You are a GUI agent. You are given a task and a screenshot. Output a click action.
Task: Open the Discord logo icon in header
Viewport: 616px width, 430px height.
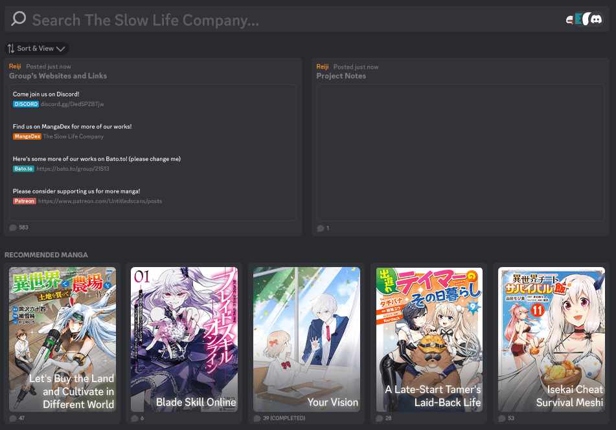click(597, 19)
